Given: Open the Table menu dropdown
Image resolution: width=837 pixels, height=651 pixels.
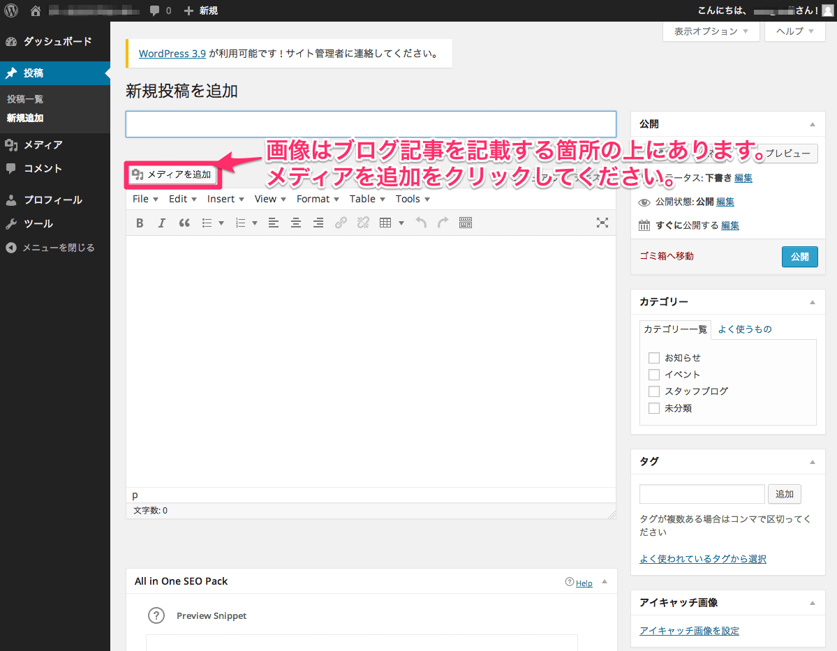Looking at the screenshot, I should coord(367,199).
